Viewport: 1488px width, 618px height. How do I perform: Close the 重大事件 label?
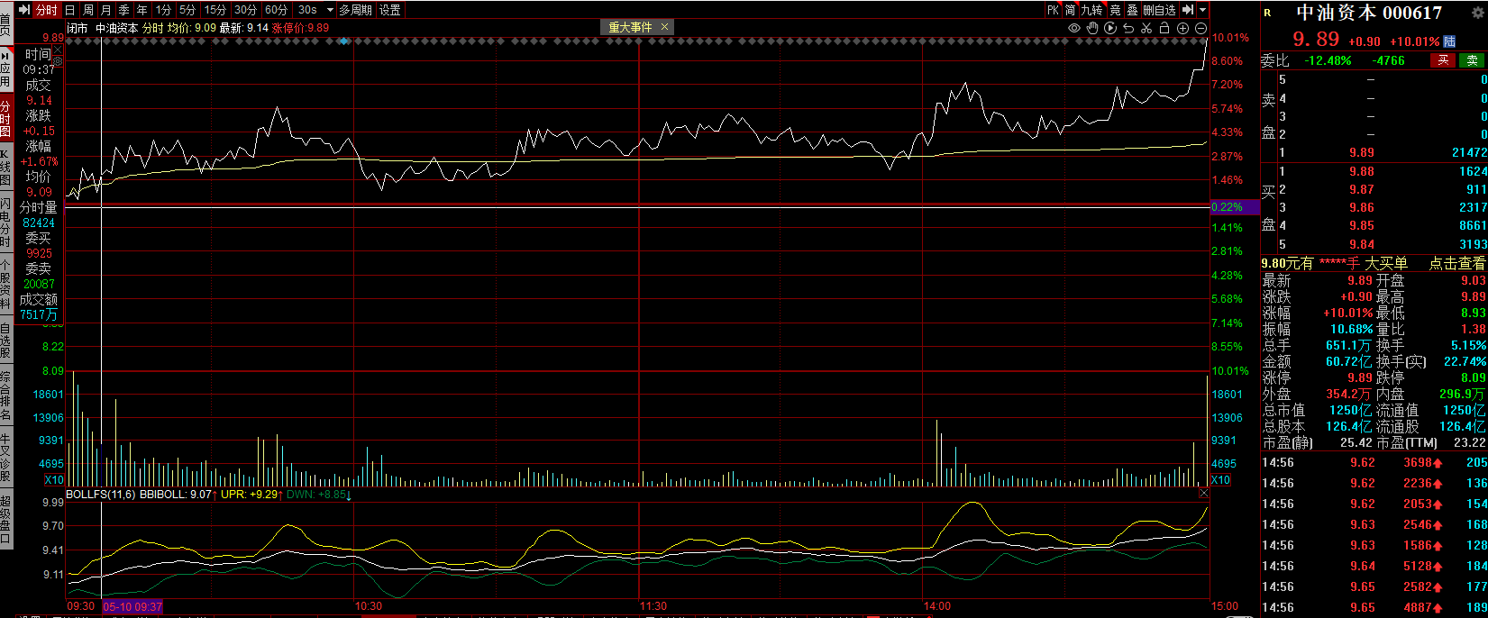(665, 27)
